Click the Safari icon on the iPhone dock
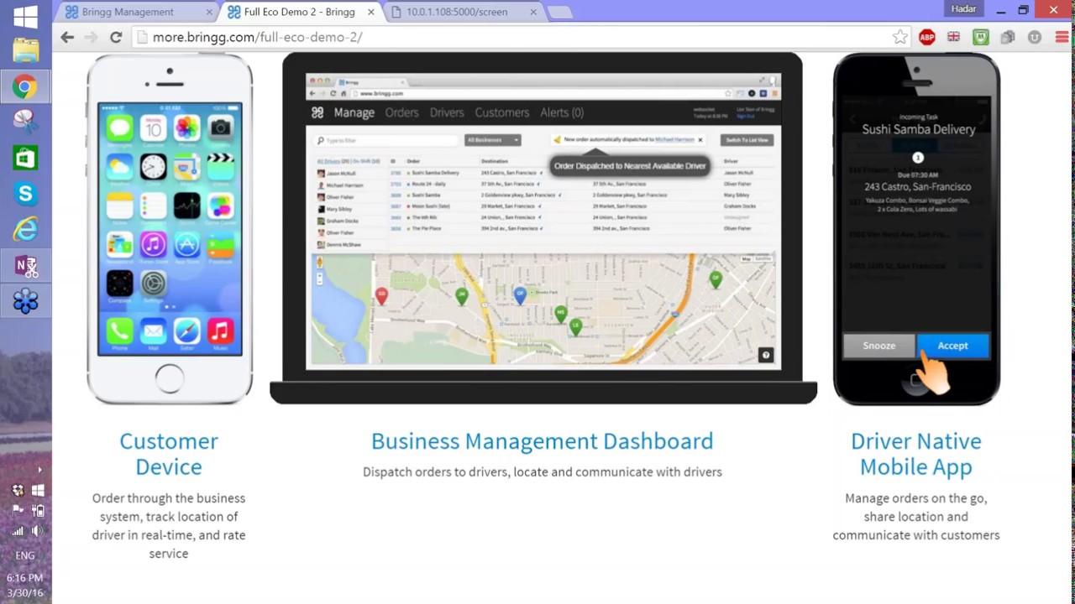Screen dimensions: 1075x604 click(x=186, y=332)
